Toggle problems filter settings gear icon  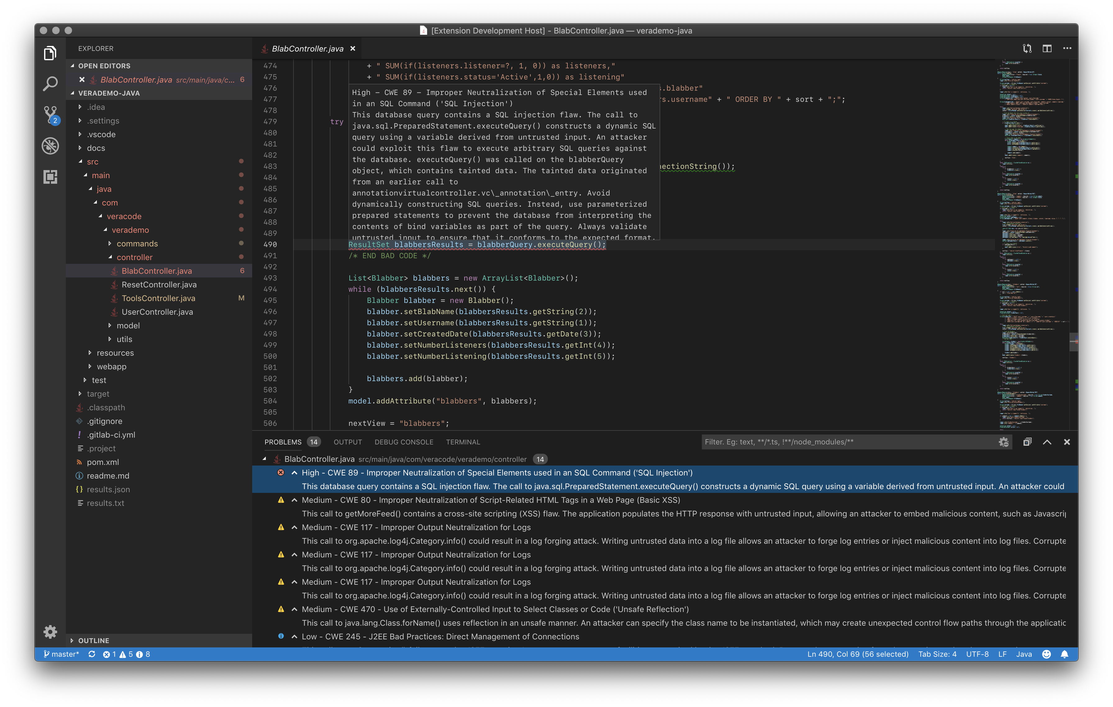pos(1003,442)
